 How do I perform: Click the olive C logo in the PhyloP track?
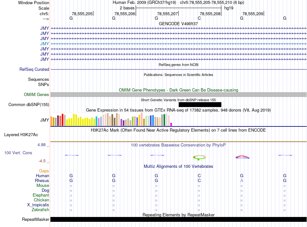click(199, 157)
